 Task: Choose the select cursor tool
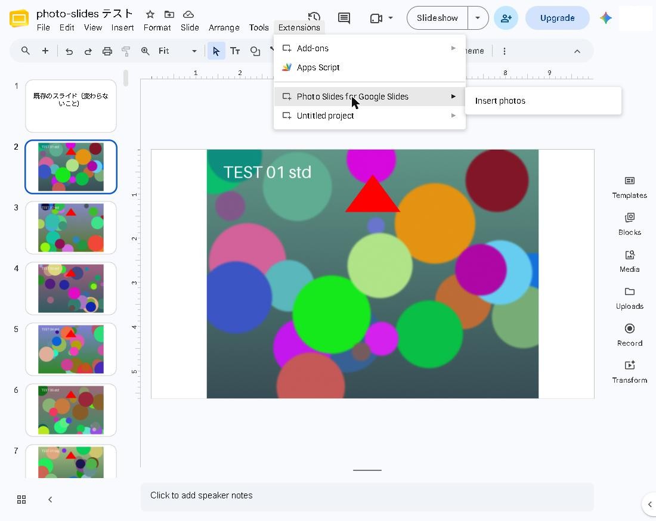pos(216,51)
